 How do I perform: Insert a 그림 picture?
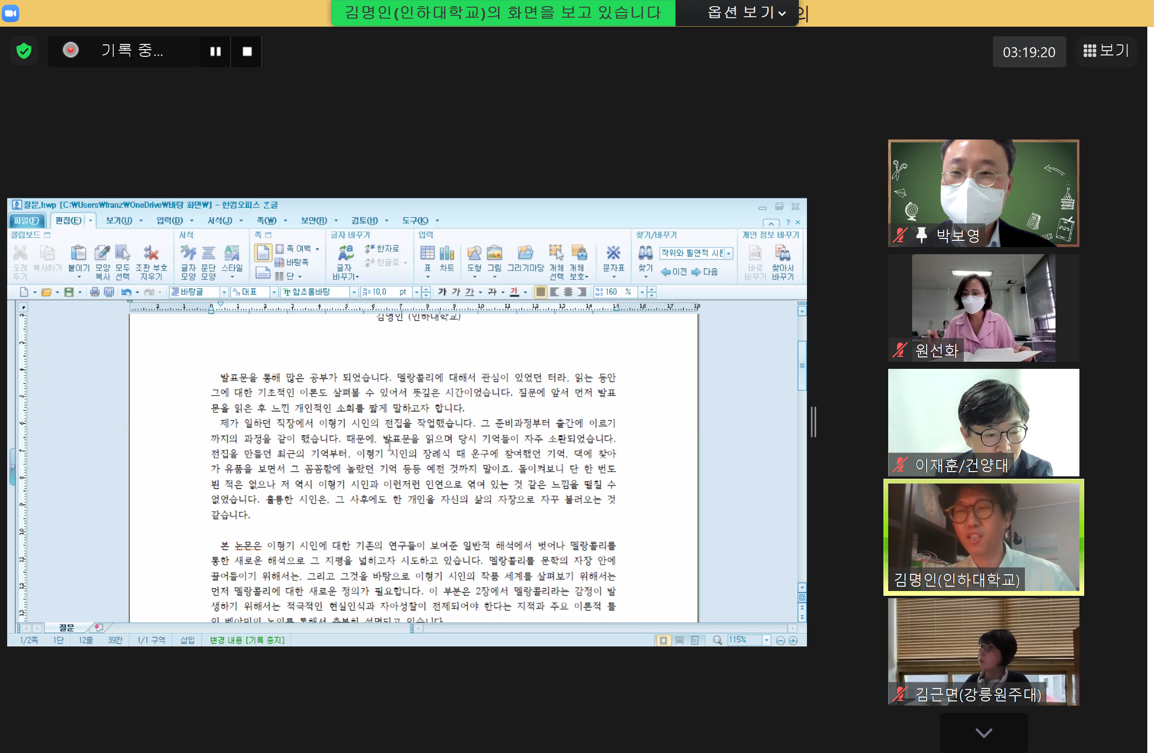click(x=494, y=262)
